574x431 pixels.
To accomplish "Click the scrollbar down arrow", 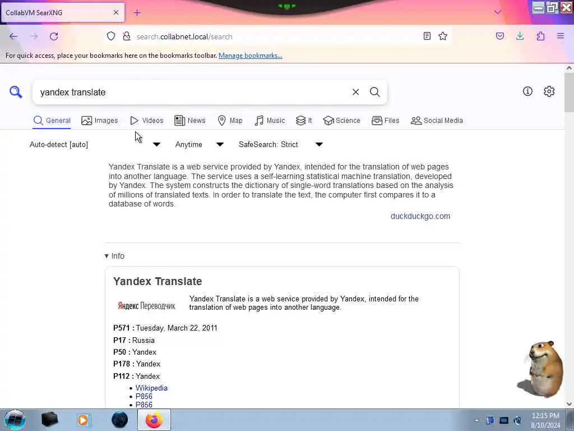I will [569, 404].
